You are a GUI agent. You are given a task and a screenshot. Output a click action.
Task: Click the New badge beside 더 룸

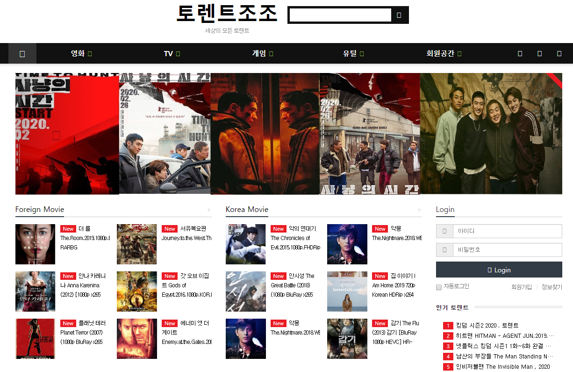(x=68, y=229)
